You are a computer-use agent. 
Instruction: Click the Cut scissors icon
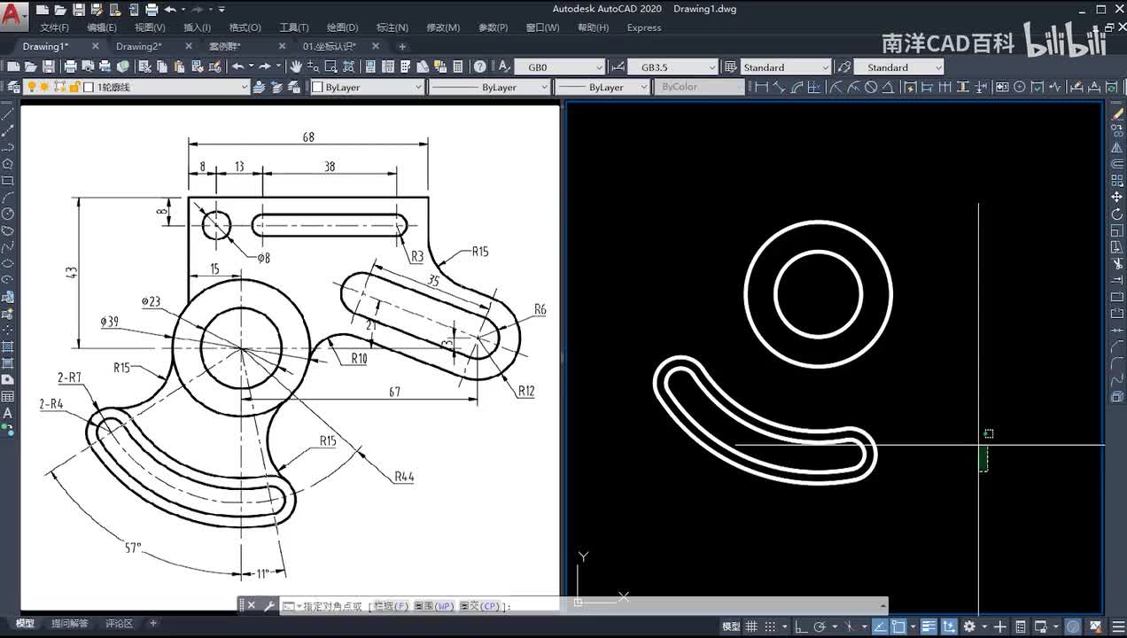[144, 66]
